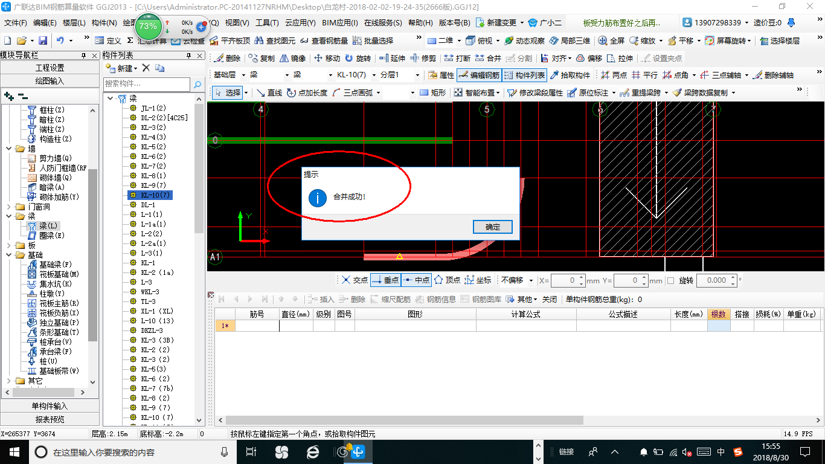Click 批量选择 batch select tool
The height and width of the screenshot is (464, 825).
coord(373,41)
